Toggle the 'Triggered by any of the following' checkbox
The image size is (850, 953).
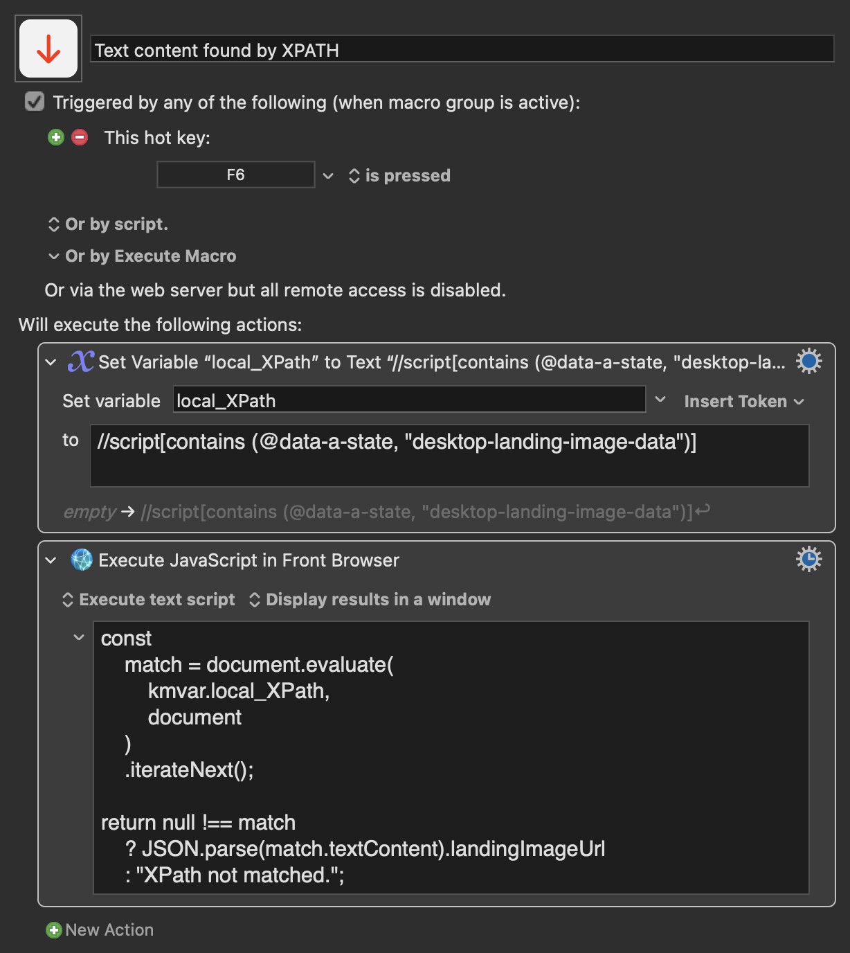click(35, 102)
